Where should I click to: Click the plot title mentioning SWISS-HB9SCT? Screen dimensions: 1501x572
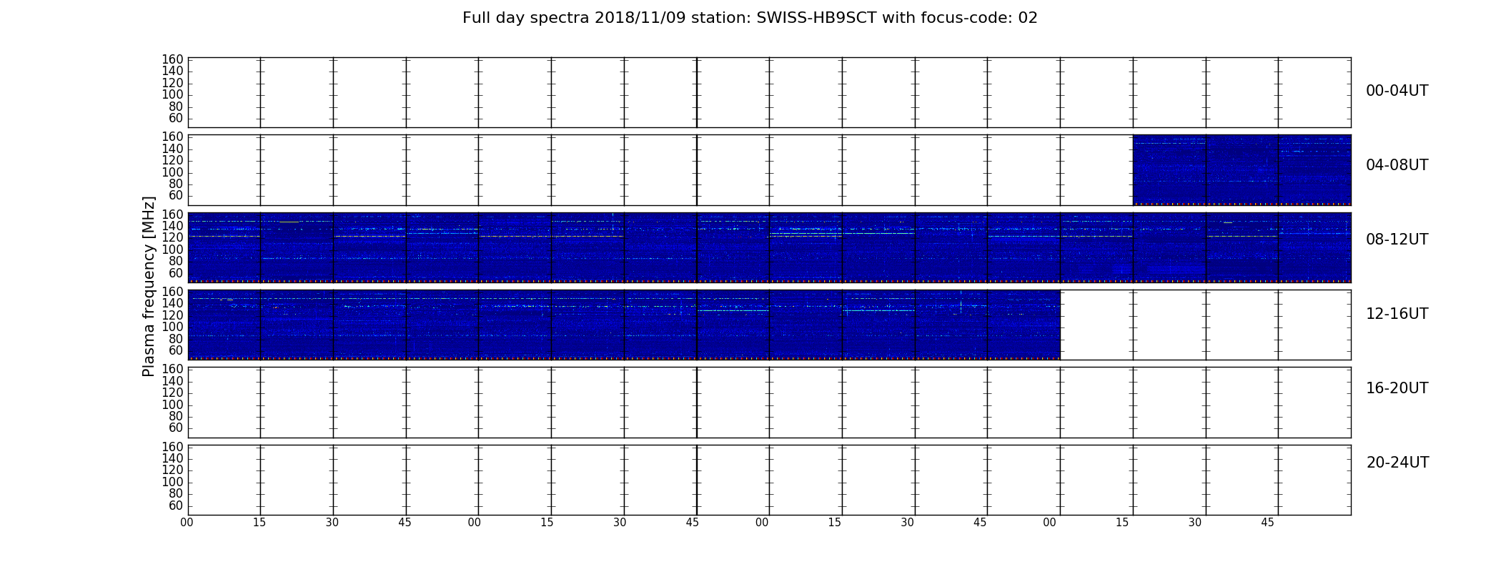(x=750, y=18)
